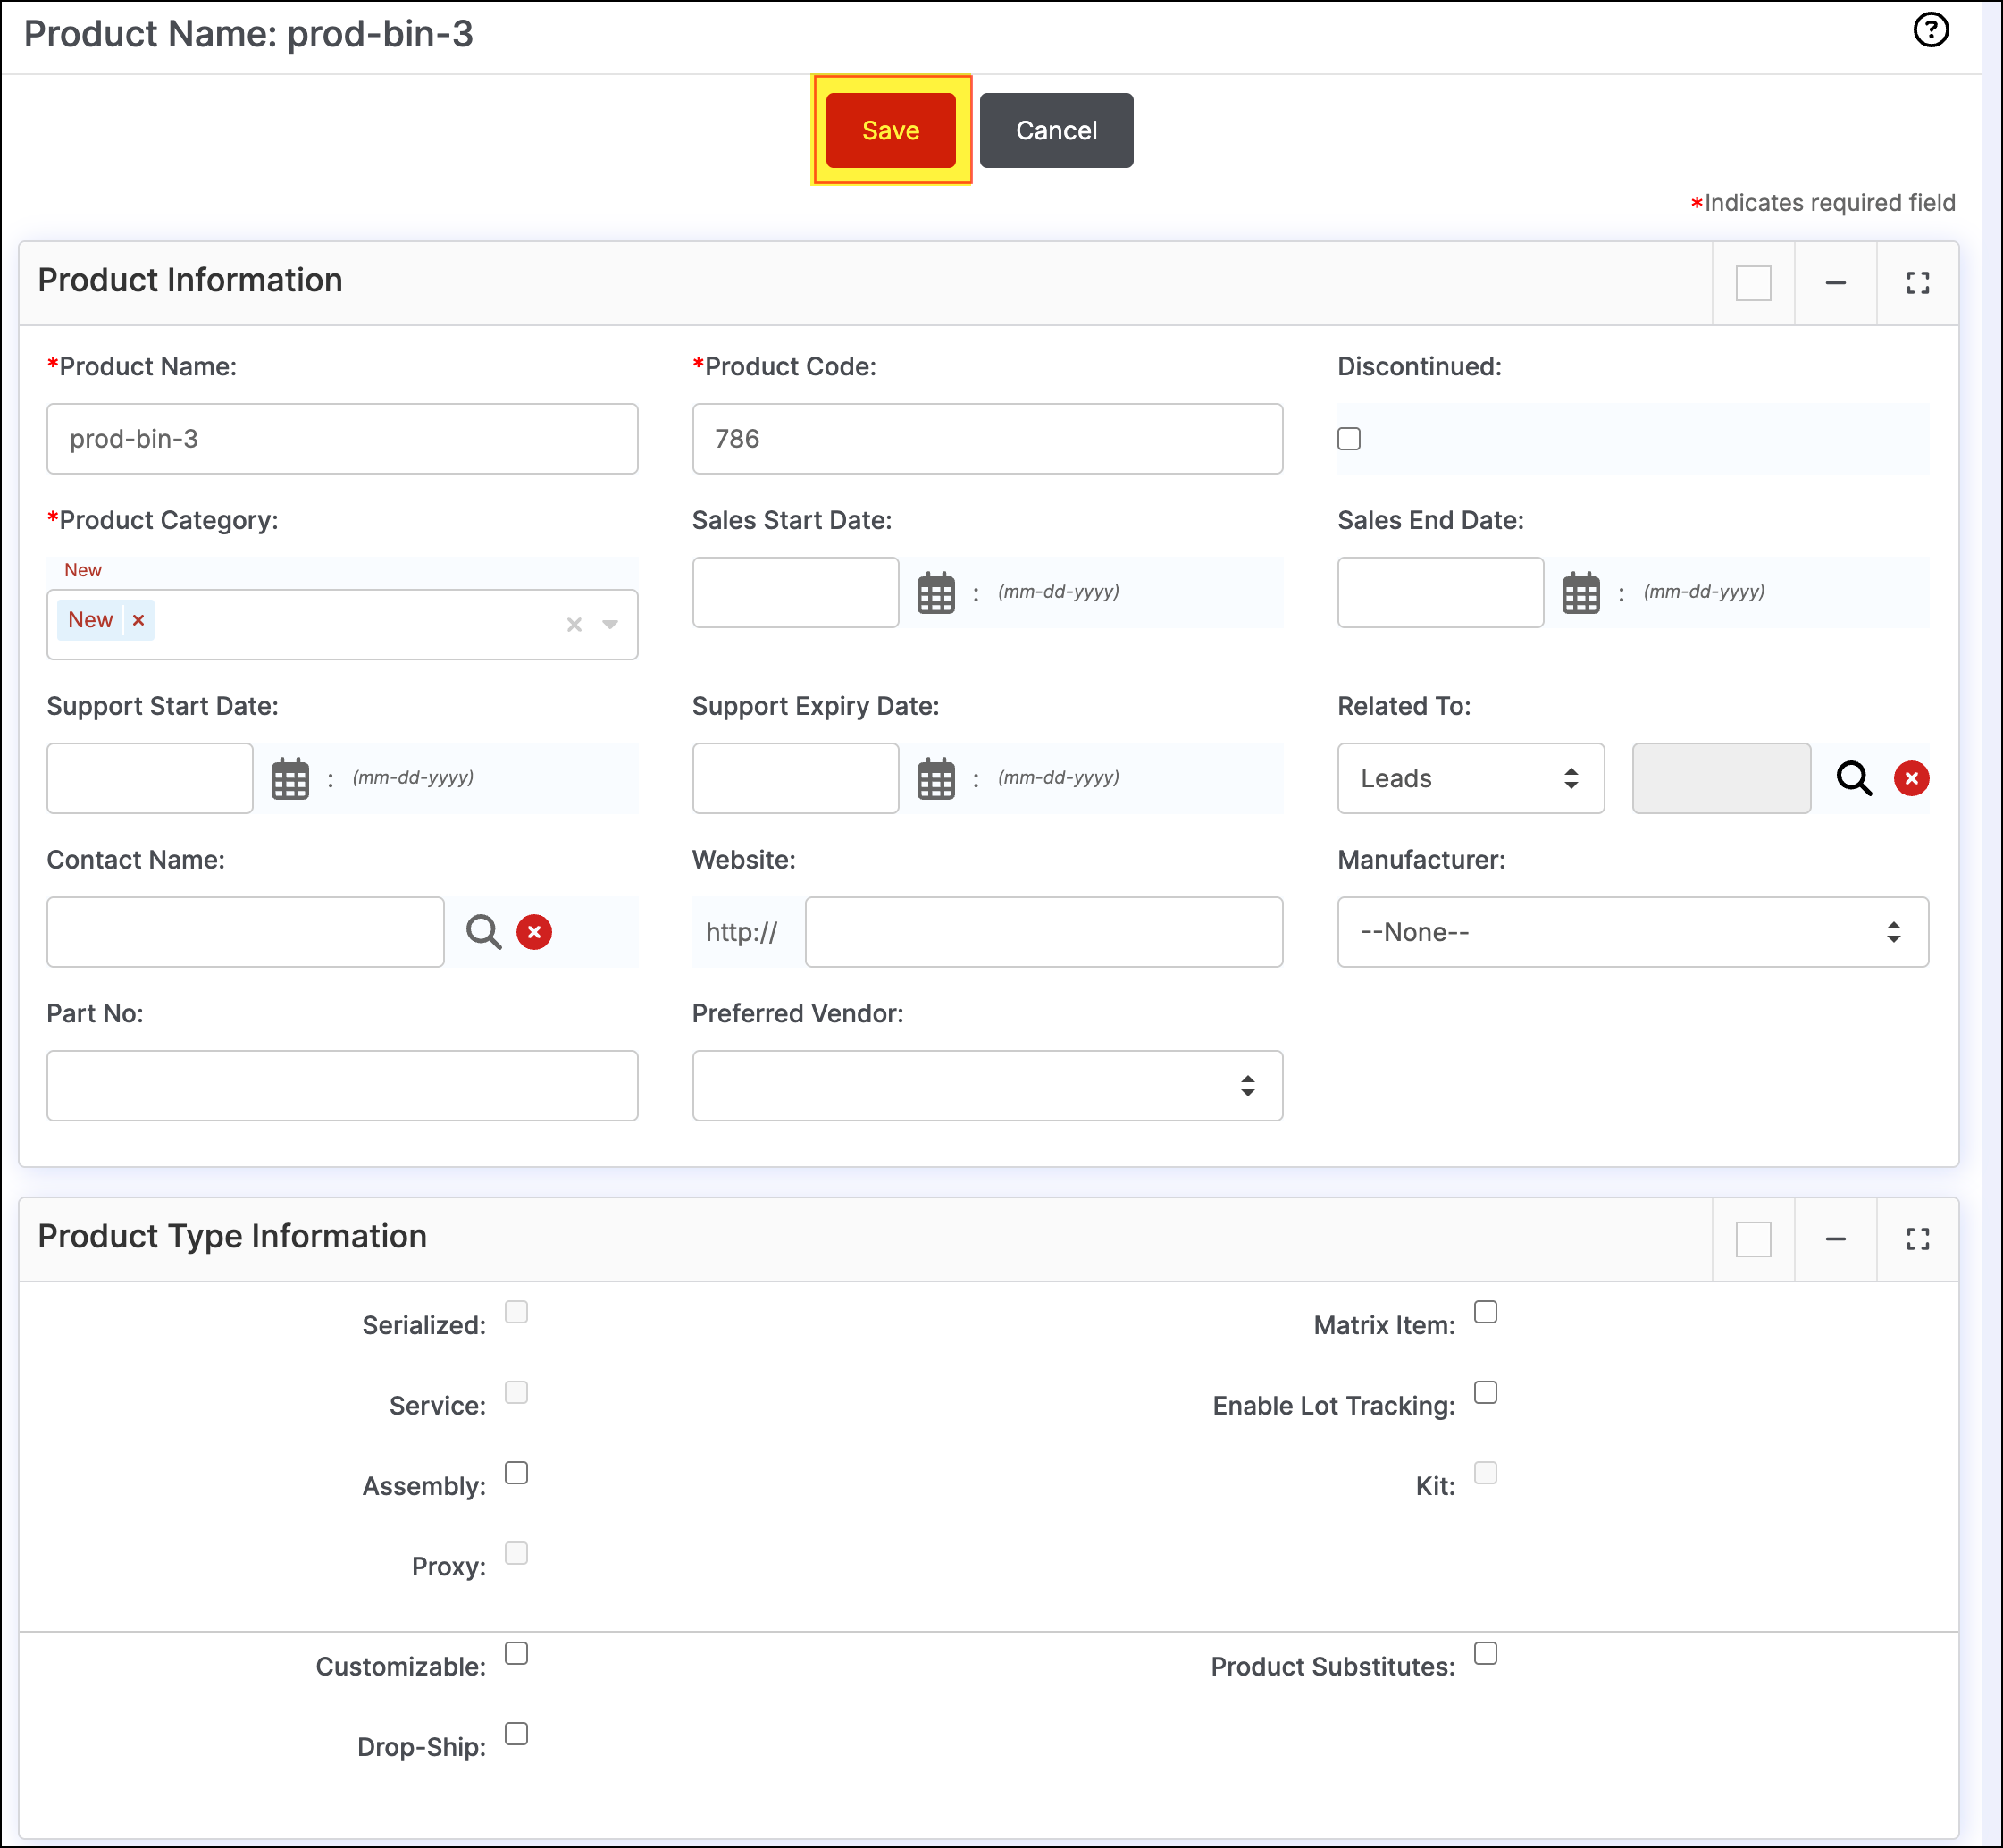The image size is (2003, 1848).
Task: Clear Contact Name with red X icon
Action: (533, 932)
